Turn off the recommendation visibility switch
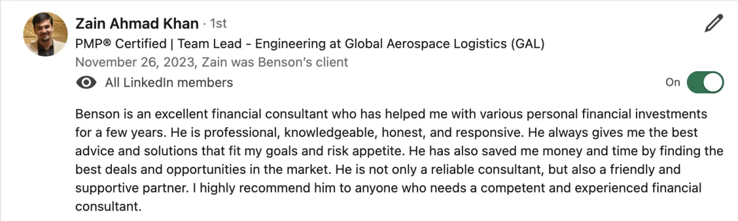 click(705, 82)
